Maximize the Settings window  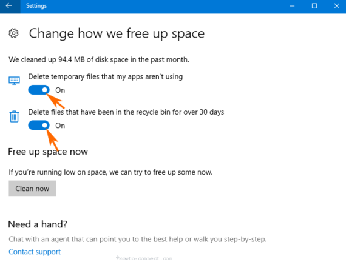pyautogui.click(x=314, y=6)
